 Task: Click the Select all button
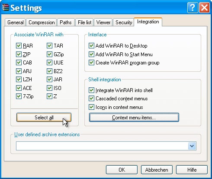point(44,118)
